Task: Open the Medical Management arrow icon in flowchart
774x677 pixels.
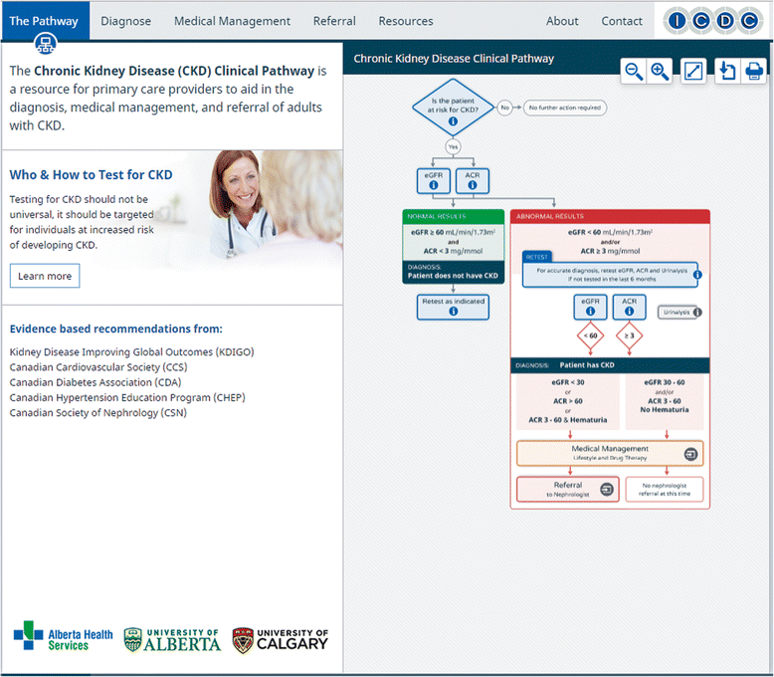Action: (x=690, y=454)
